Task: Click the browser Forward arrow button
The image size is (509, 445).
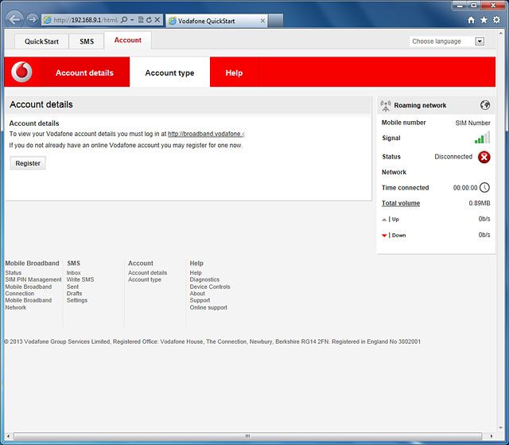Action: click(32, 20)
